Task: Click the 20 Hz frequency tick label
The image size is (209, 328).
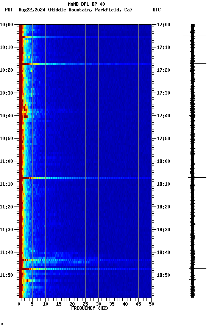Action: 72,304
